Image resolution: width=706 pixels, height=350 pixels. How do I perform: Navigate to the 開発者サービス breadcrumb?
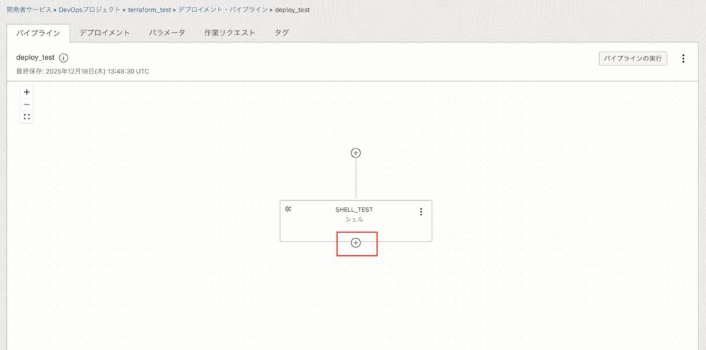(29, 10)
